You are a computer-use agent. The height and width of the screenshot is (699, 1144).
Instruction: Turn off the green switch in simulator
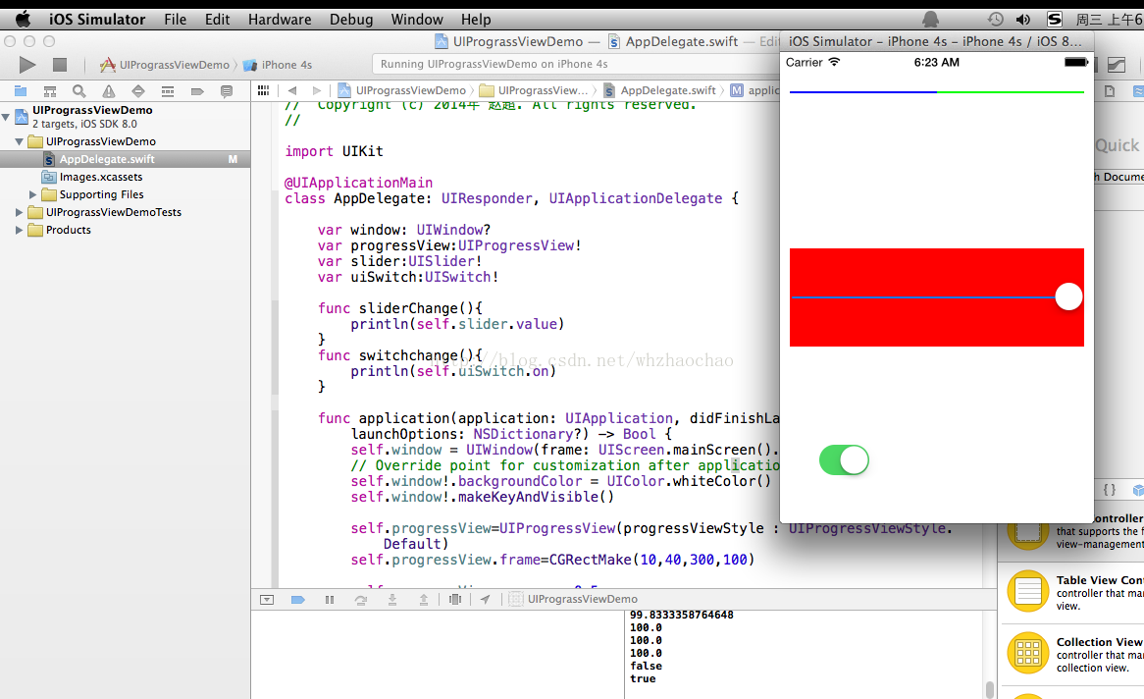pyautogui.click(x=844, y=460)
